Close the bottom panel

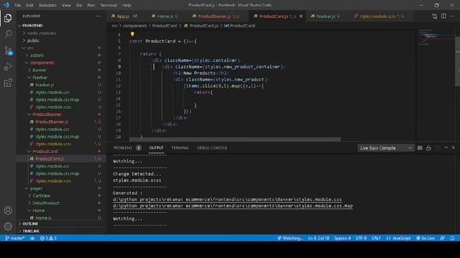(x=454, y=148)
